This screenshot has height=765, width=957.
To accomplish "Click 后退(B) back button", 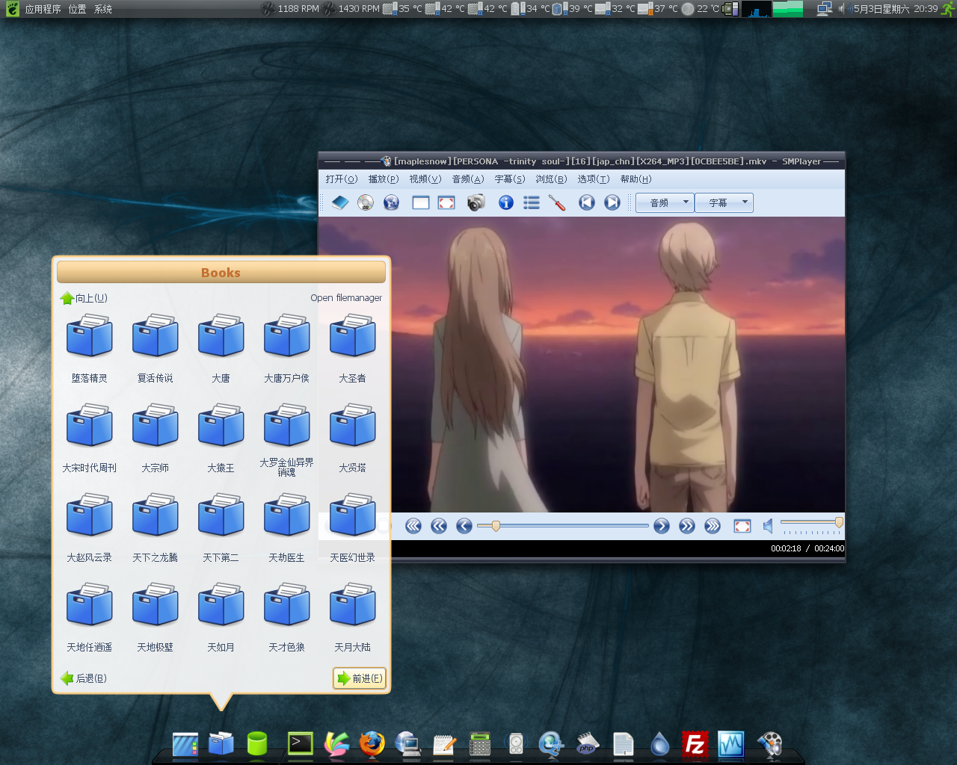I will [x=84, y=678].
